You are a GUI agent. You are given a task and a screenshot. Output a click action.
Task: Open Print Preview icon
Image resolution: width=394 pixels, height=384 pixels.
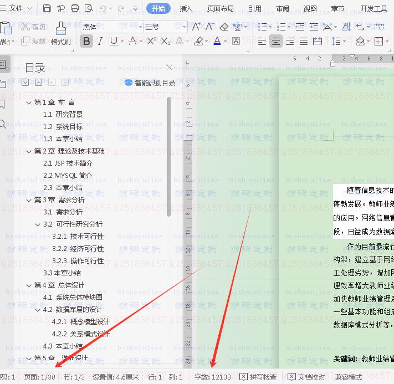(x=89, y=8)
